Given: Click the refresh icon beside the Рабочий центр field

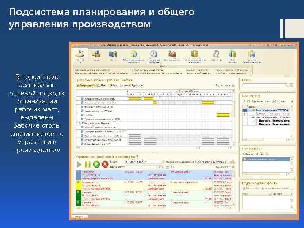Looking at the screenshot, I should pos(172,167).
